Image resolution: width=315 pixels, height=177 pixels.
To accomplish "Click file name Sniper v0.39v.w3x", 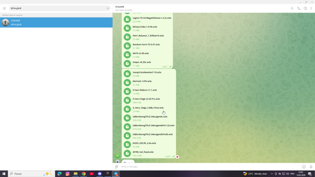I will pos(142,62).
